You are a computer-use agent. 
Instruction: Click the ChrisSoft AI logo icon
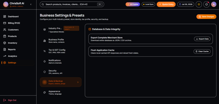coord(6,4)
